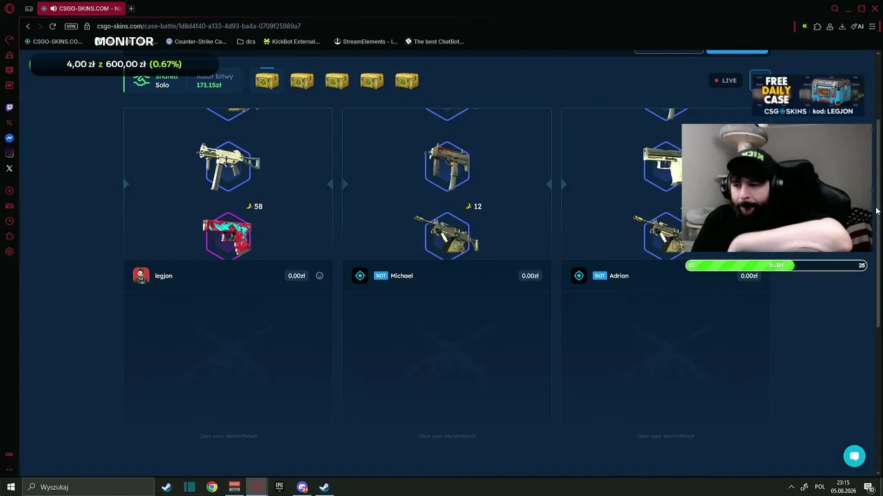883x496 pixels.
Task: Open the GX Control speedometer sidebar icon
Action: click(x=10, y=40)
